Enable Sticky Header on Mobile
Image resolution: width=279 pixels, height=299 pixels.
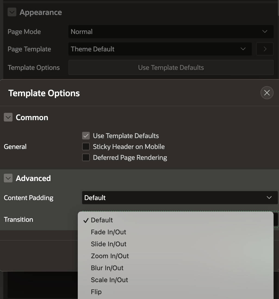[x=86, y=147]
